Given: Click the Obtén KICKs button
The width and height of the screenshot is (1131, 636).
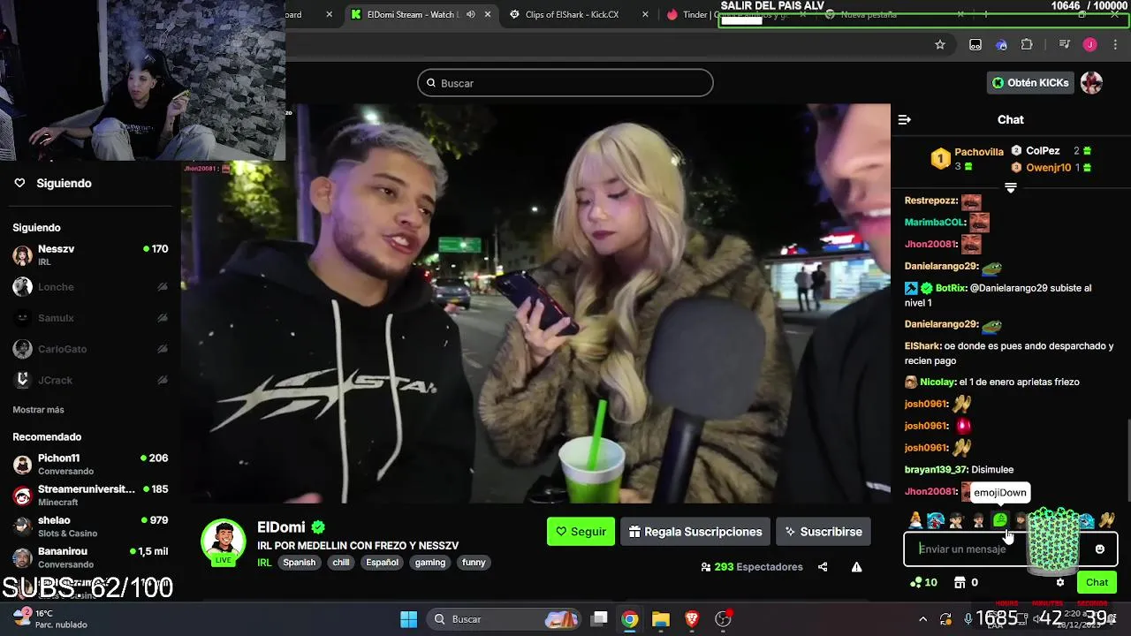Looking at the screenshot, I should pos(1030,83).
